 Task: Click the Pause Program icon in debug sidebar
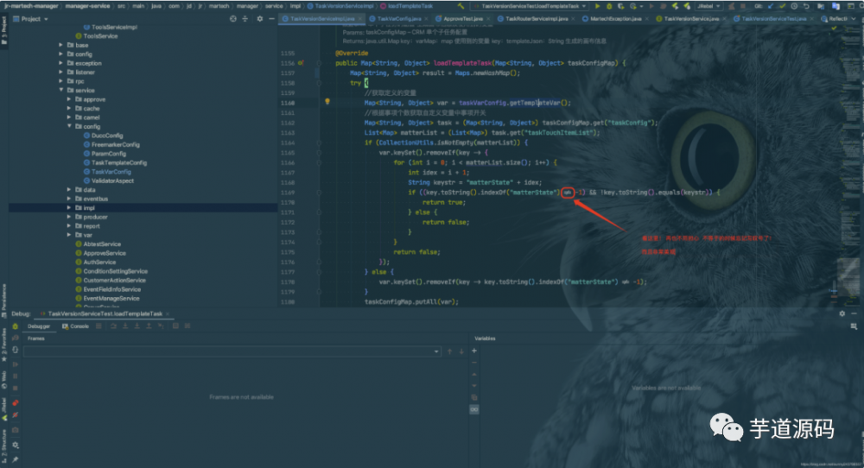[x=15, y=376]
